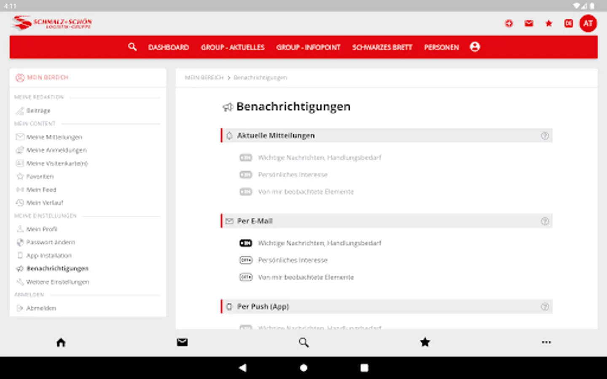This screenshot has width=607, height=379.
Task: Click the Benachrichtigungen breadcrumb text
Action: (260, 77)
